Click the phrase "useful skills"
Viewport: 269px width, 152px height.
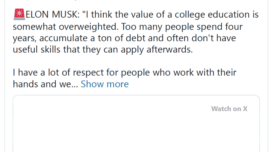[36, 50]
